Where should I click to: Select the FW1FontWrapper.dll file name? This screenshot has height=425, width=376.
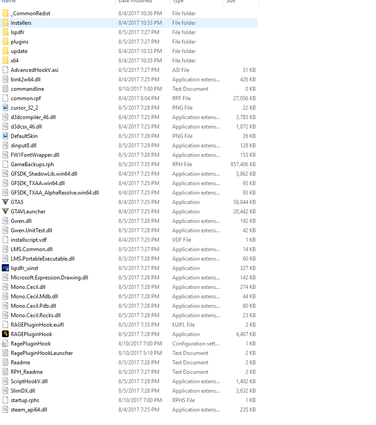(35, 155)
